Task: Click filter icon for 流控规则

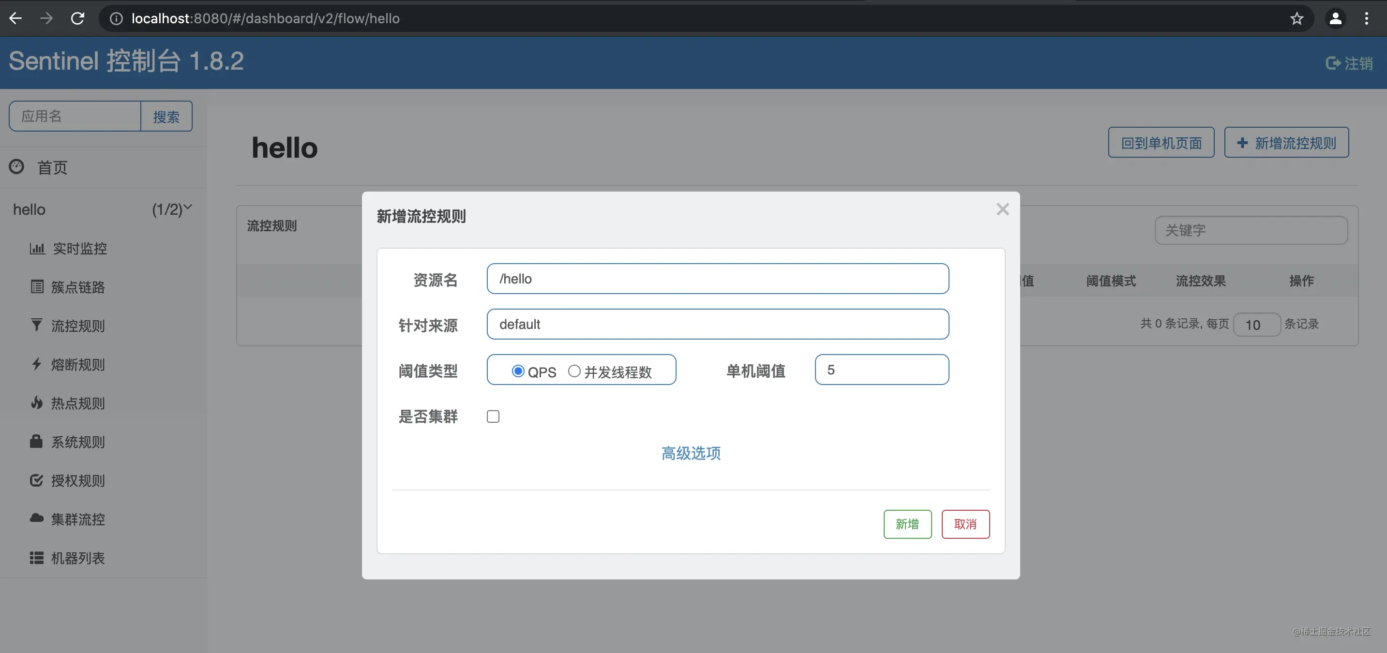Action: [36, 325]
